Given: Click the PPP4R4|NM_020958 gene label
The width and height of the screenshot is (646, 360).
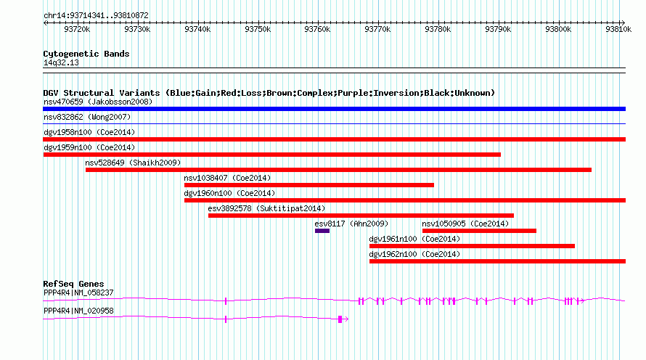Looking at the screenshot, I should (x=78, y=311).
